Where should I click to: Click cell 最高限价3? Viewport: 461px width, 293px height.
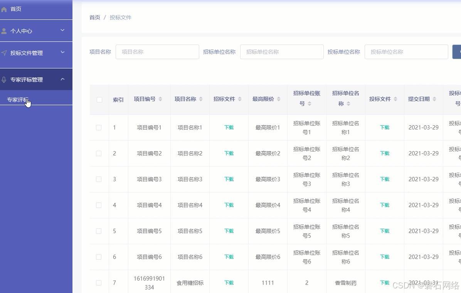tap(268, 179)
